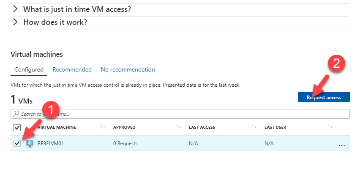The width and height of the screenshot is (360, 186).
Task: Click the search magnifier icon
Action: point(16,114)
